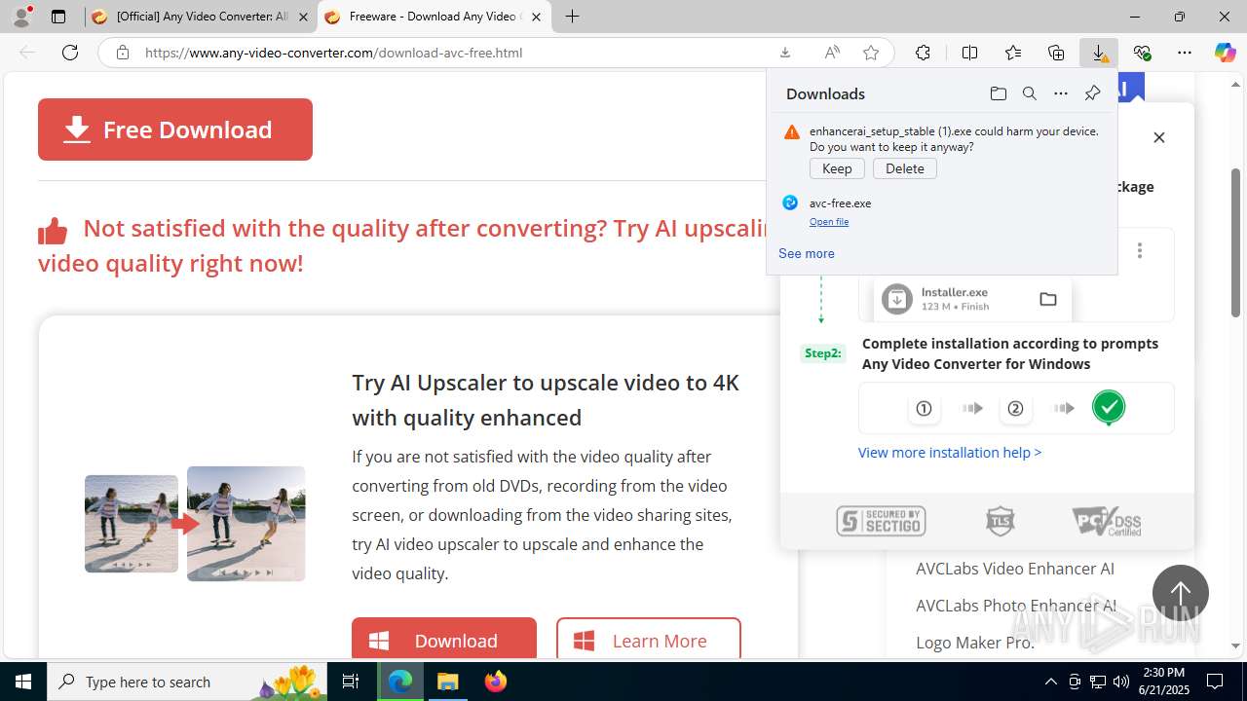This screenshot has width=1247, height=701.
Task: Open File Explorer from taskbar
Action: click(x=447, y=682)
